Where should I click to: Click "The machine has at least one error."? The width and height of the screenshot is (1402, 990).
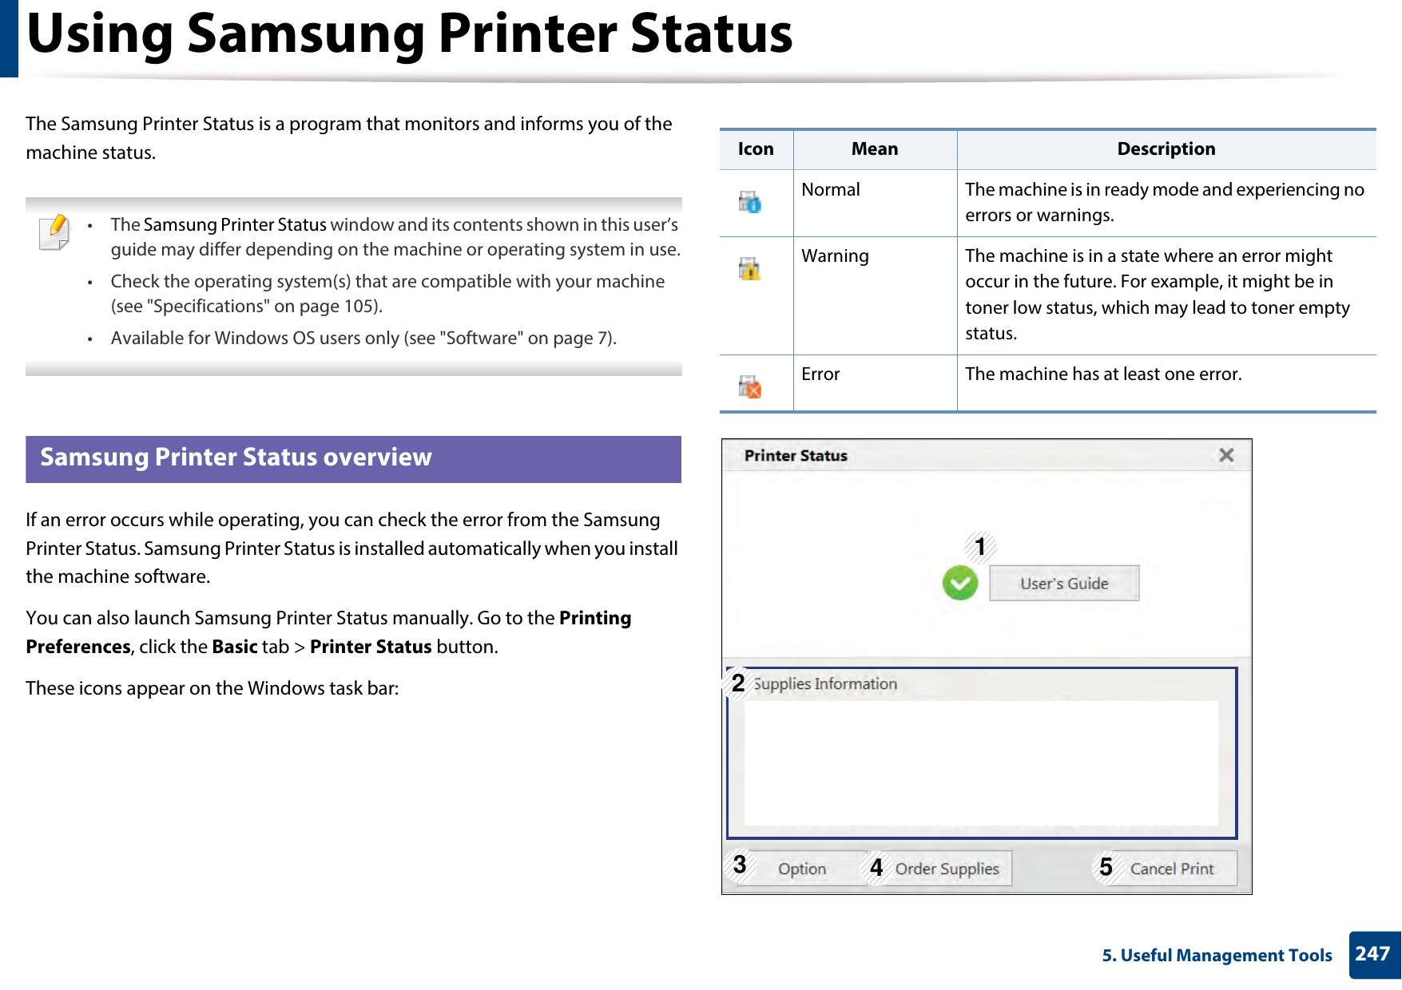[1103, 374]
